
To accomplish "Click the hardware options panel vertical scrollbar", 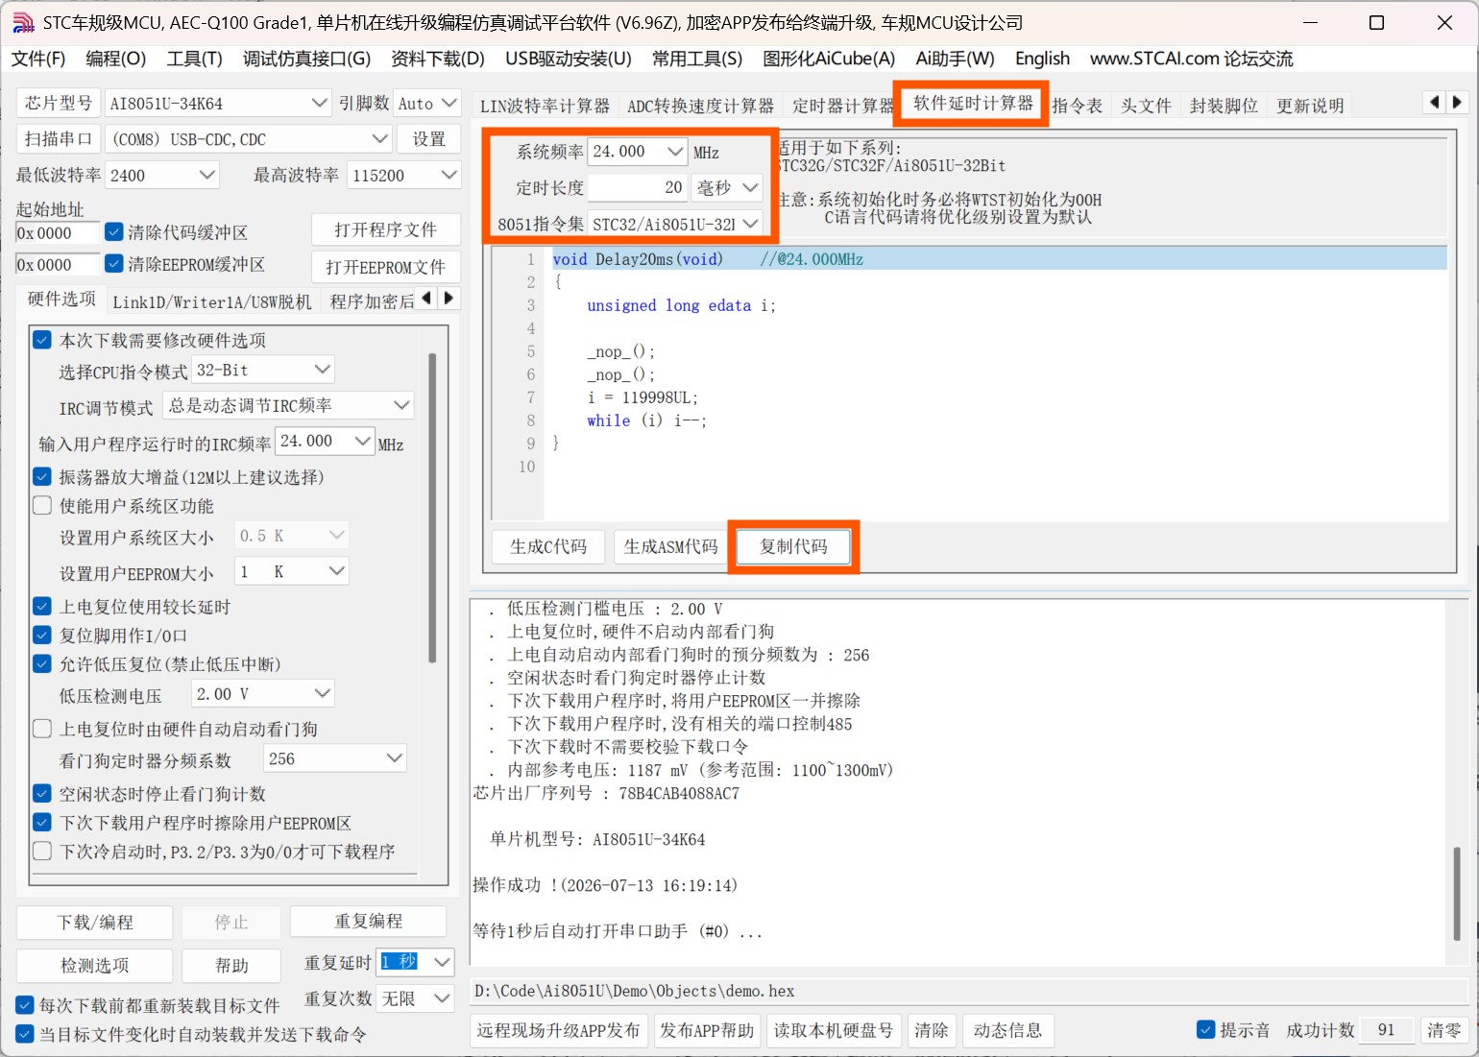I will click(x=432, y=508).
